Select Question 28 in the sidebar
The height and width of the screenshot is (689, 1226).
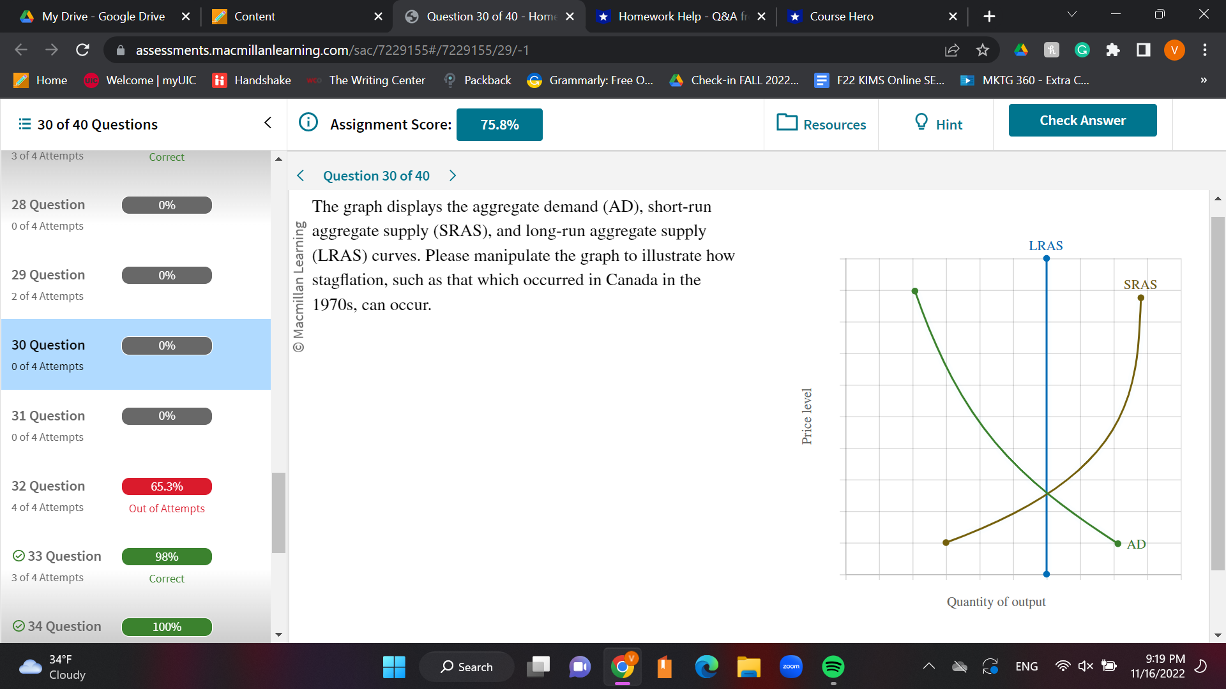(48, 205)
